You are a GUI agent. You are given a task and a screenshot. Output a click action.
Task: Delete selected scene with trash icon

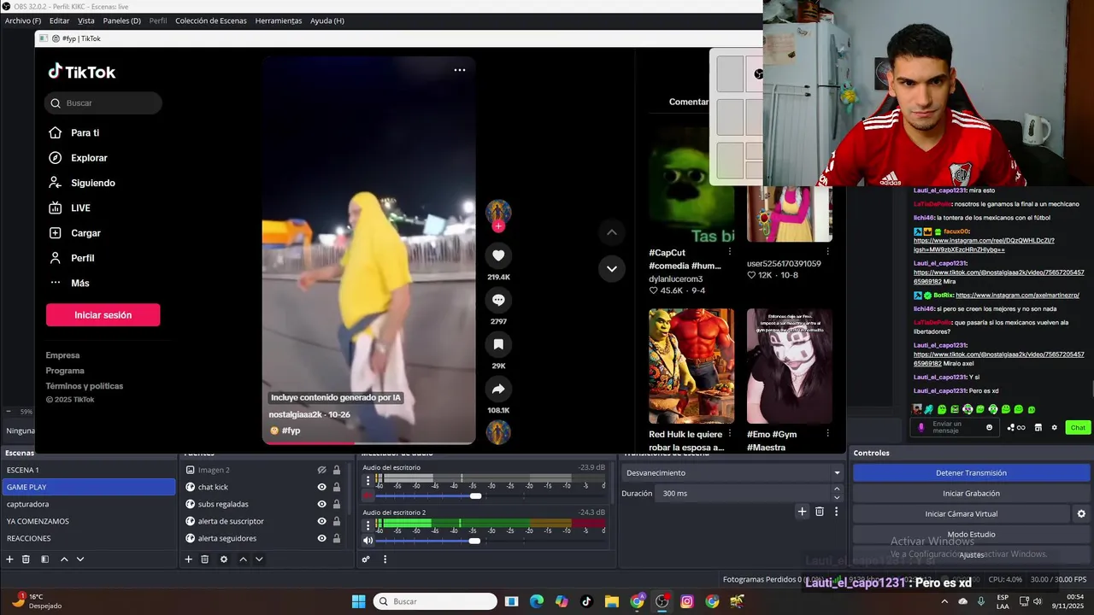coord(26,559)
